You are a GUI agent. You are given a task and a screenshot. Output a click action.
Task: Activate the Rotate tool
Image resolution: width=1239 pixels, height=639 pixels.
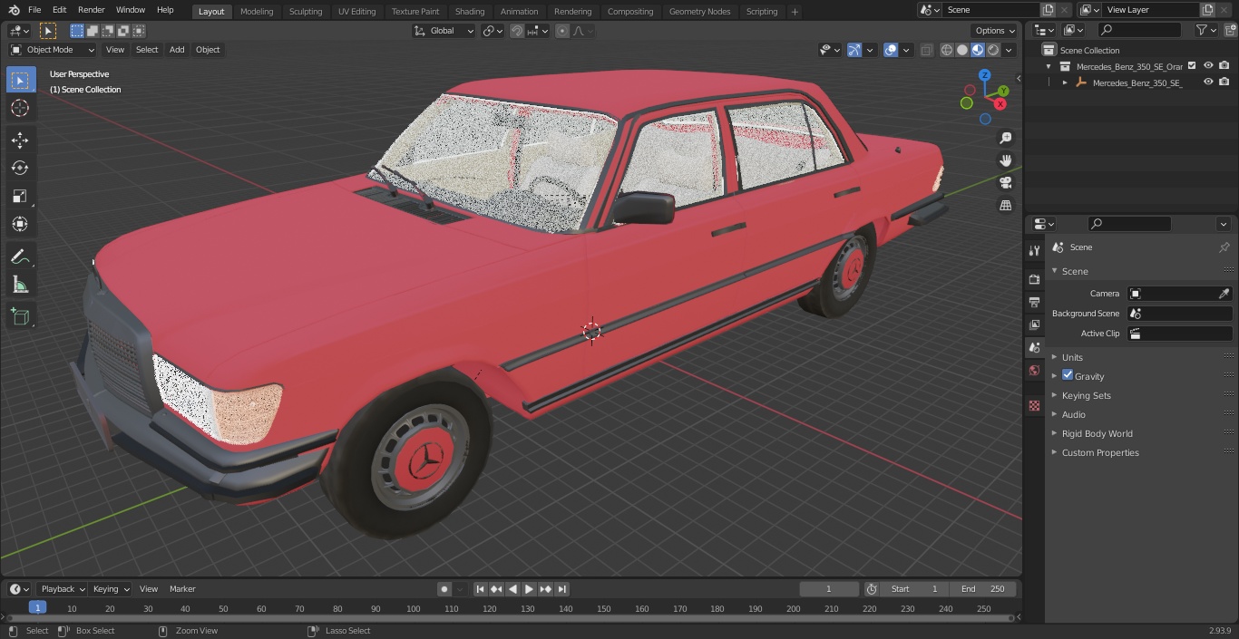[20, 168]
